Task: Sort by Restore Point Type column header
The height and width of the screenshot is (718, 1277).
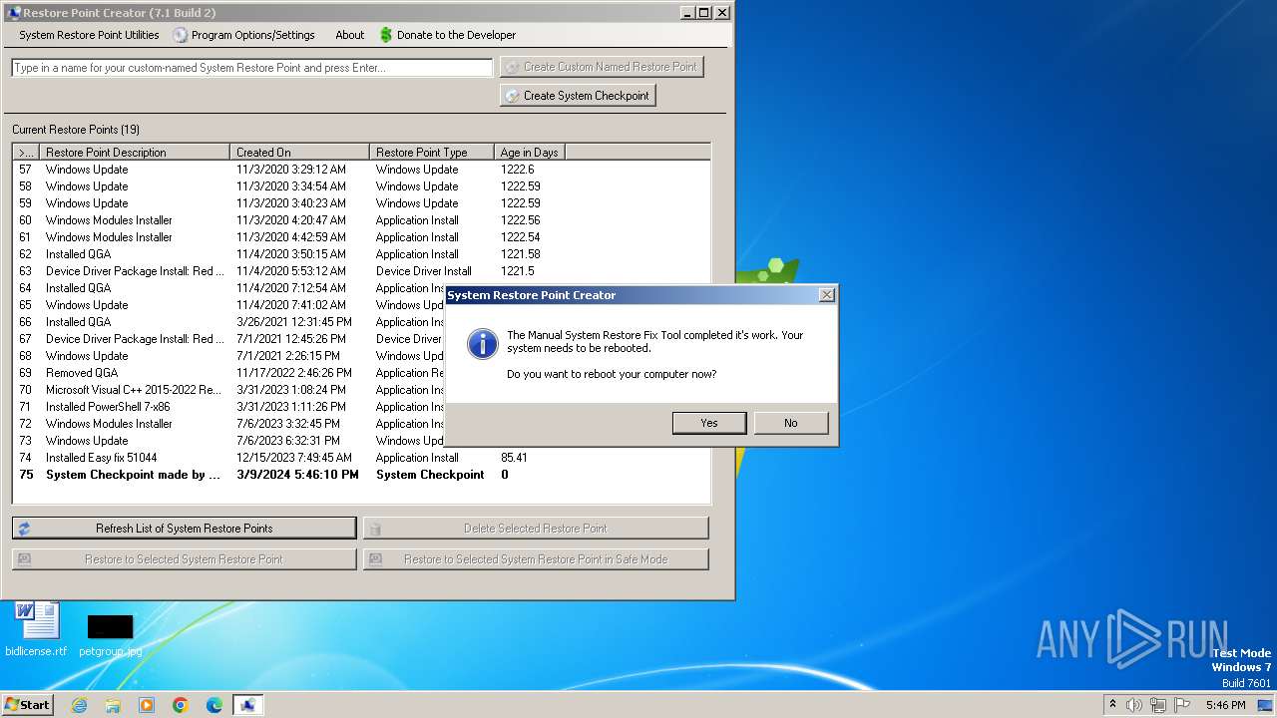Action: [432, 153]
